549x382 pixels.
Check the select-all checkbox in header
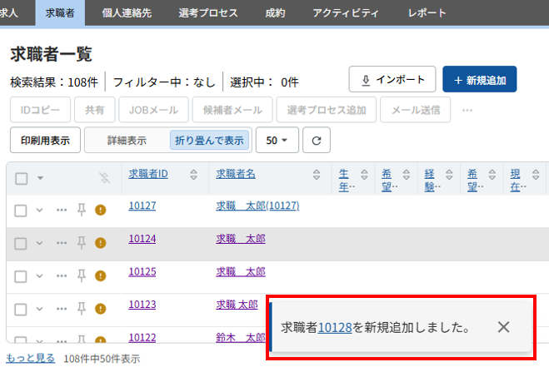coord(22,178)
